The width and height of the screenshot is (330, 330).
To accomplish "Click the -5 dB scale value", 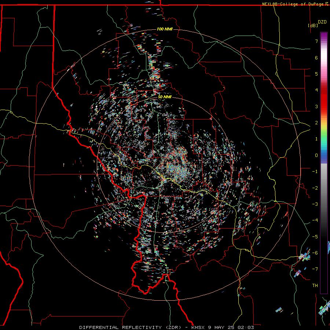I will pos(315,237).
